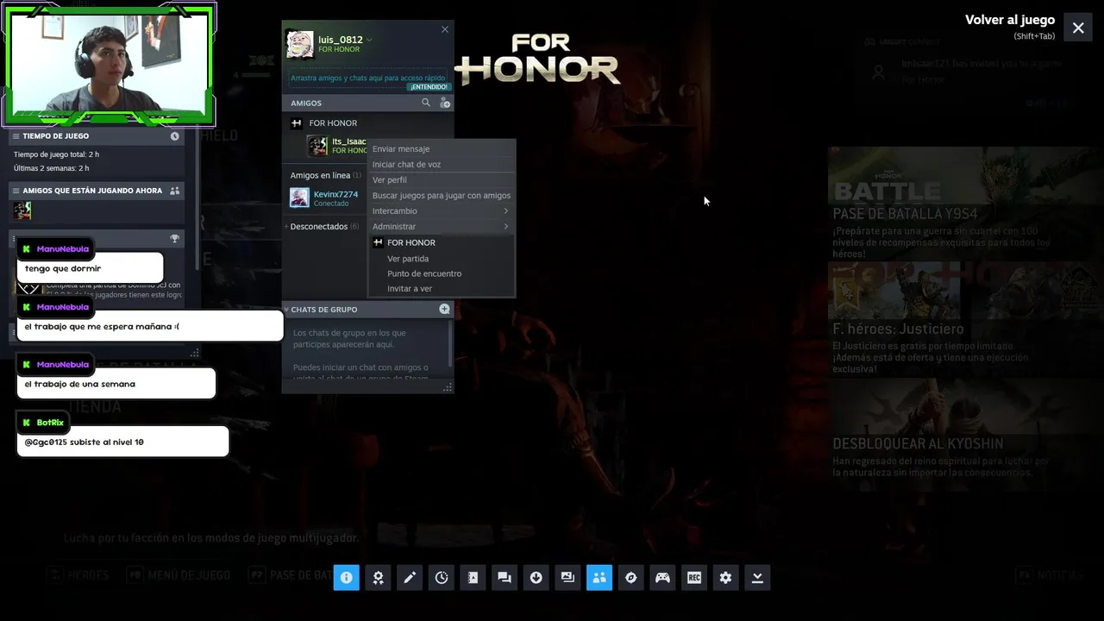
Task: Add a friend with the plus-person icon
Action: point(445,103)
